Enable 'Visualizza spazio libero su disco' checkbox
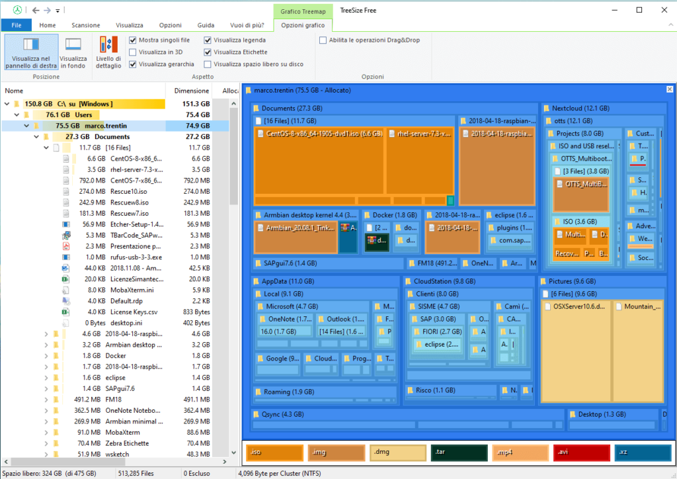 pyautogui.click(x=208, y=64)
